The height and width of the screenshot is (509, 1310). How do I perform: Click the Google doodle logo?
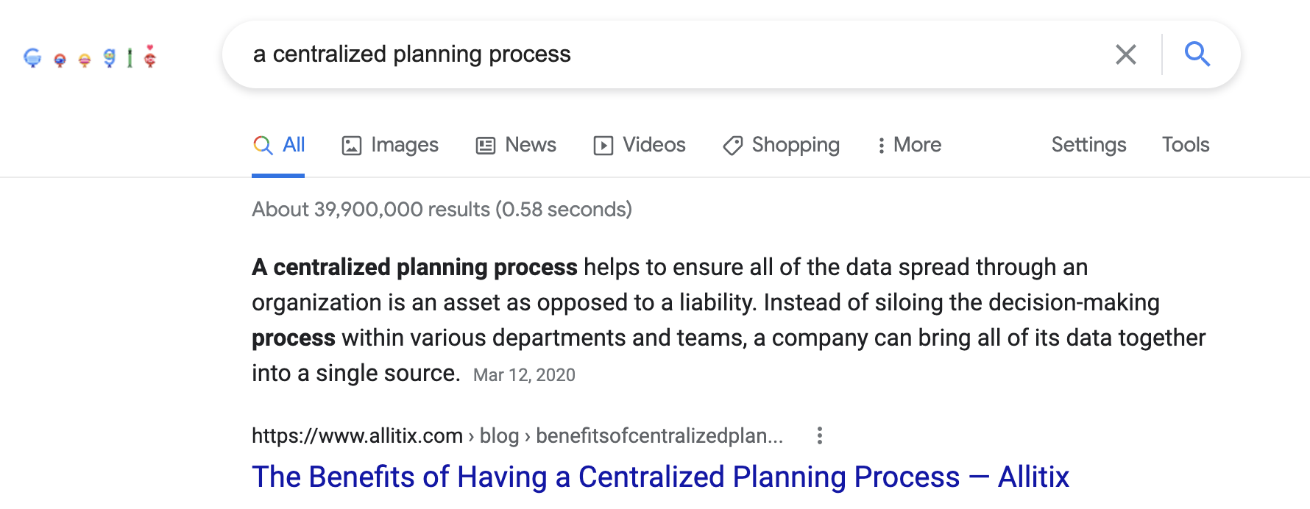coord(90,57)
